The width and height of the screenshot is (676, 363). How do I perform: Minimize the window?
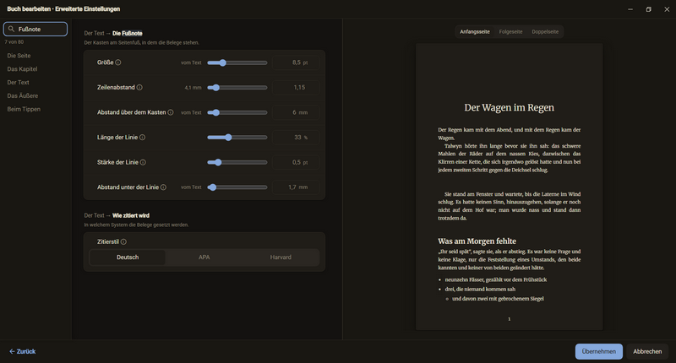(x=630, y=9)
